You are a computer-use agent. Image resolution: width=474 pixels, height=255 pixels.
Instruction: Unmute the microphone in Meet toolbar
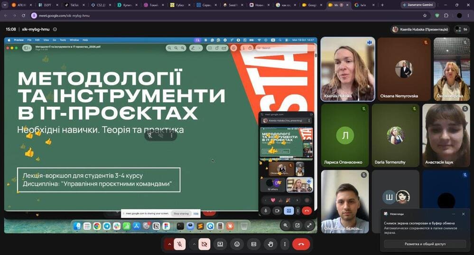pyautogui.click(x=179, y=244)
